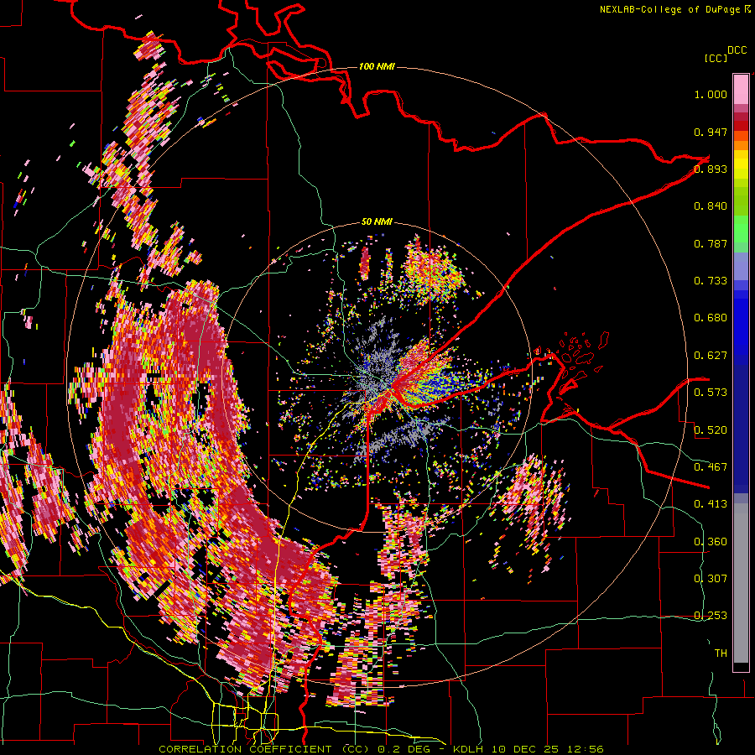Click the [CC] units label
This screenshot has height=755, width=755.
716,58
